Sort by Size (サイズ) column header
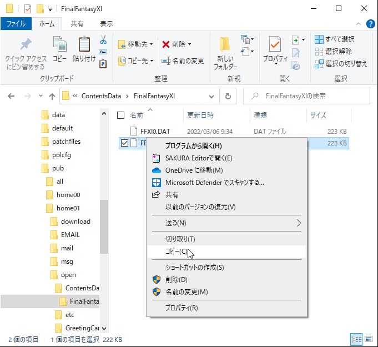378x347 pixels. click(318, 115)
